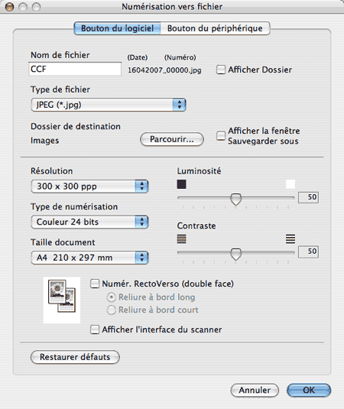Select Reliure à bord court option
This screenshot has height=409, width=344.
pyautogui.click(x=111, y=310)
